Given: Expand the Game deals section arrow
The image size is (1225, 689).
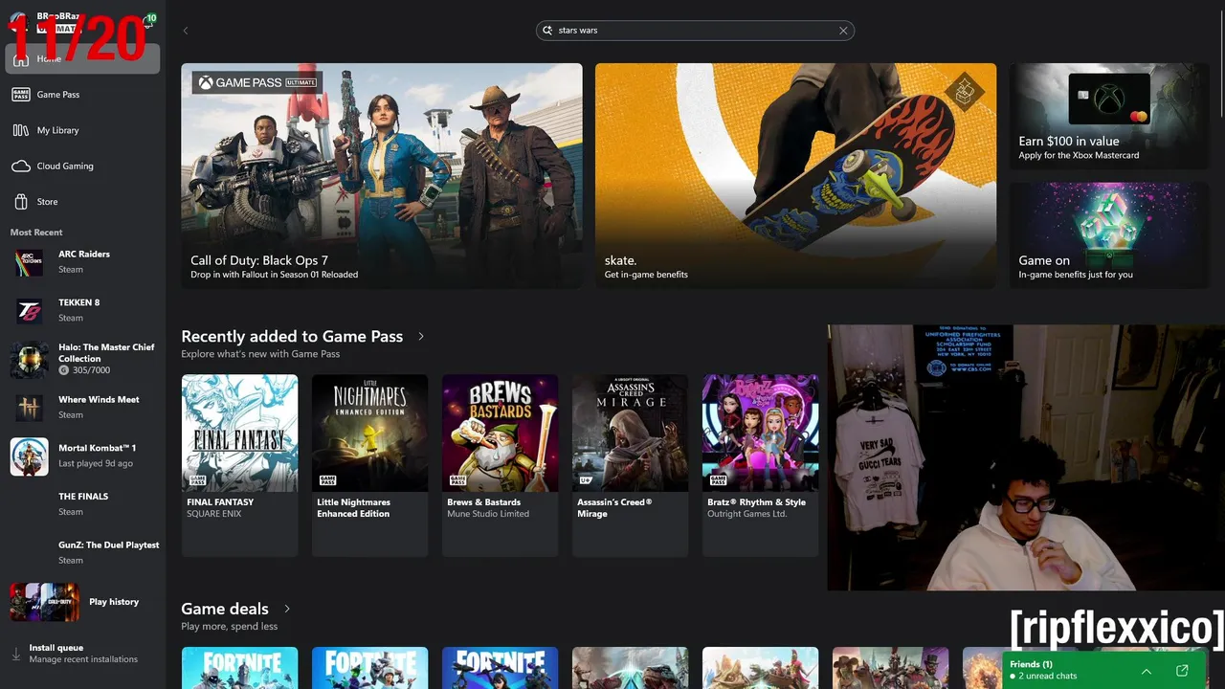Looking at the screenshot, I should (x=287, y=609).
